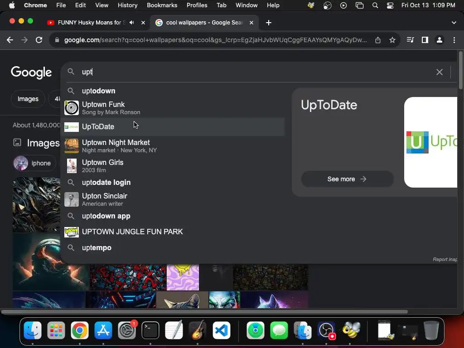Open the UpToDate logo preview image
Image resolution: width=464 pixels, height=348 pixels.
pos(430,142)
